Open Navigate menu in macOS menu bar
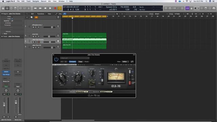The height and width of the screenshot is (122, 217). [x=36, y=1]
